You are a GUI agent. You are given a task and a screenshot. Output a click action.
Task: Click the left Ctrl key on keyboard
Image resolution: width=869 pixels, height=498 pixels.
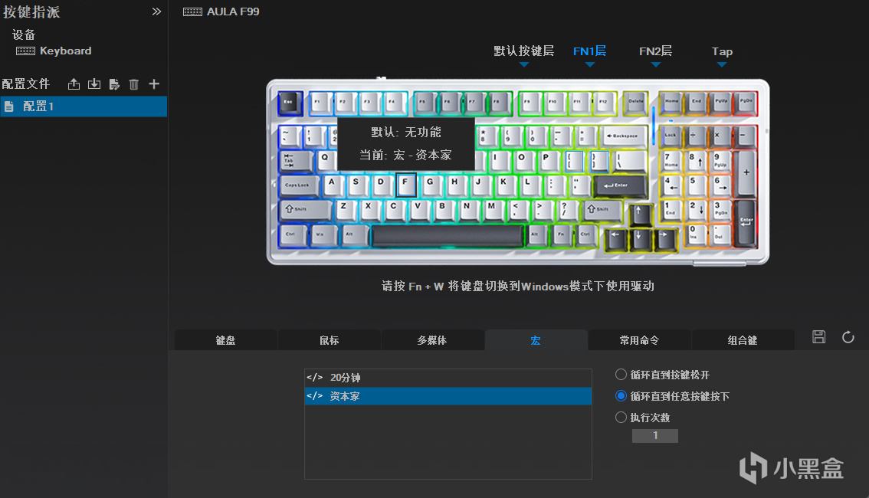[x=292, y=235]
